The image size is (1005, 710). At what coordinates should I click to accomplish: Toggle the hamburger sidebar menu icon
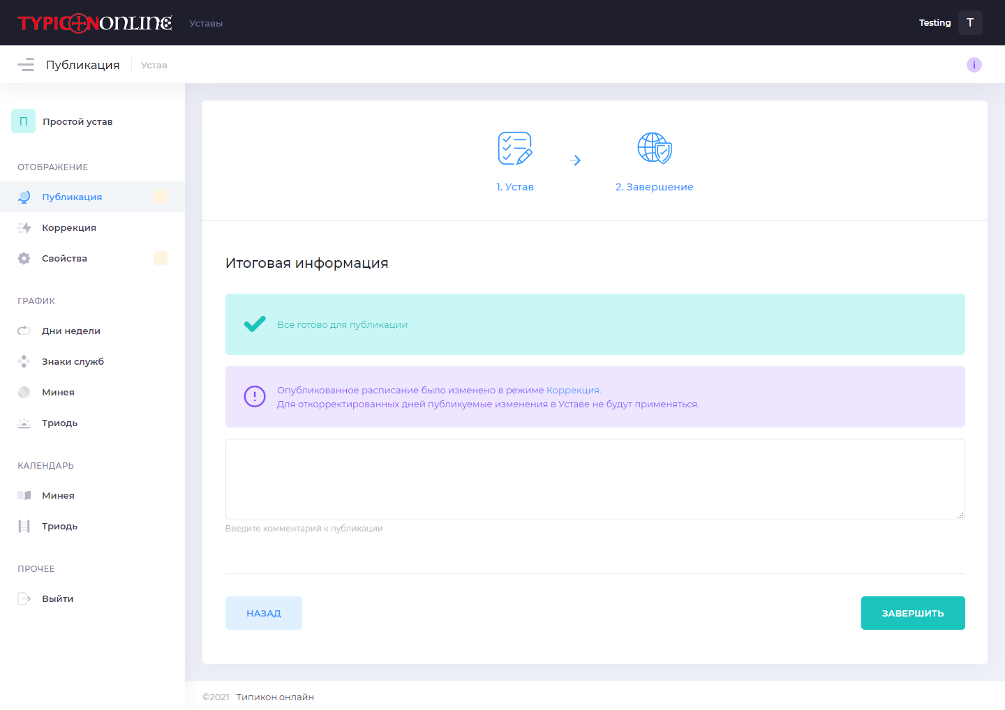pos(26,65)
